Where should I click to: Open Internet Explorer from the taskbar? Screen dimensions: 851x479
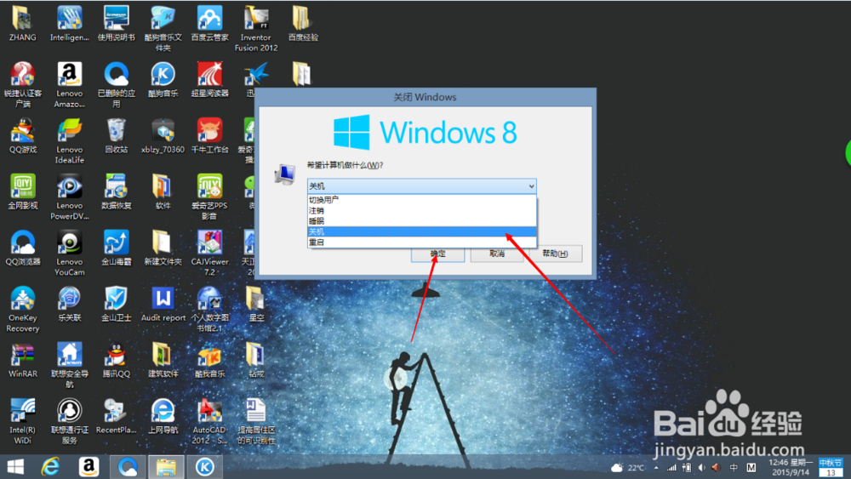pyautogui.click(x=50, y=466)
